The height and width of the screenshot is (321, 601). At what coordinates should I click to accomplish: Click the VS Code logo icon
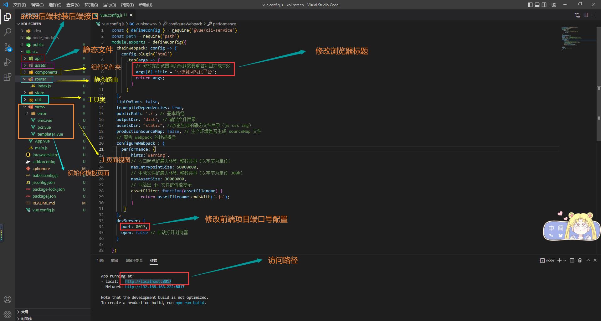pyautogui.click(x=6, y=5)
